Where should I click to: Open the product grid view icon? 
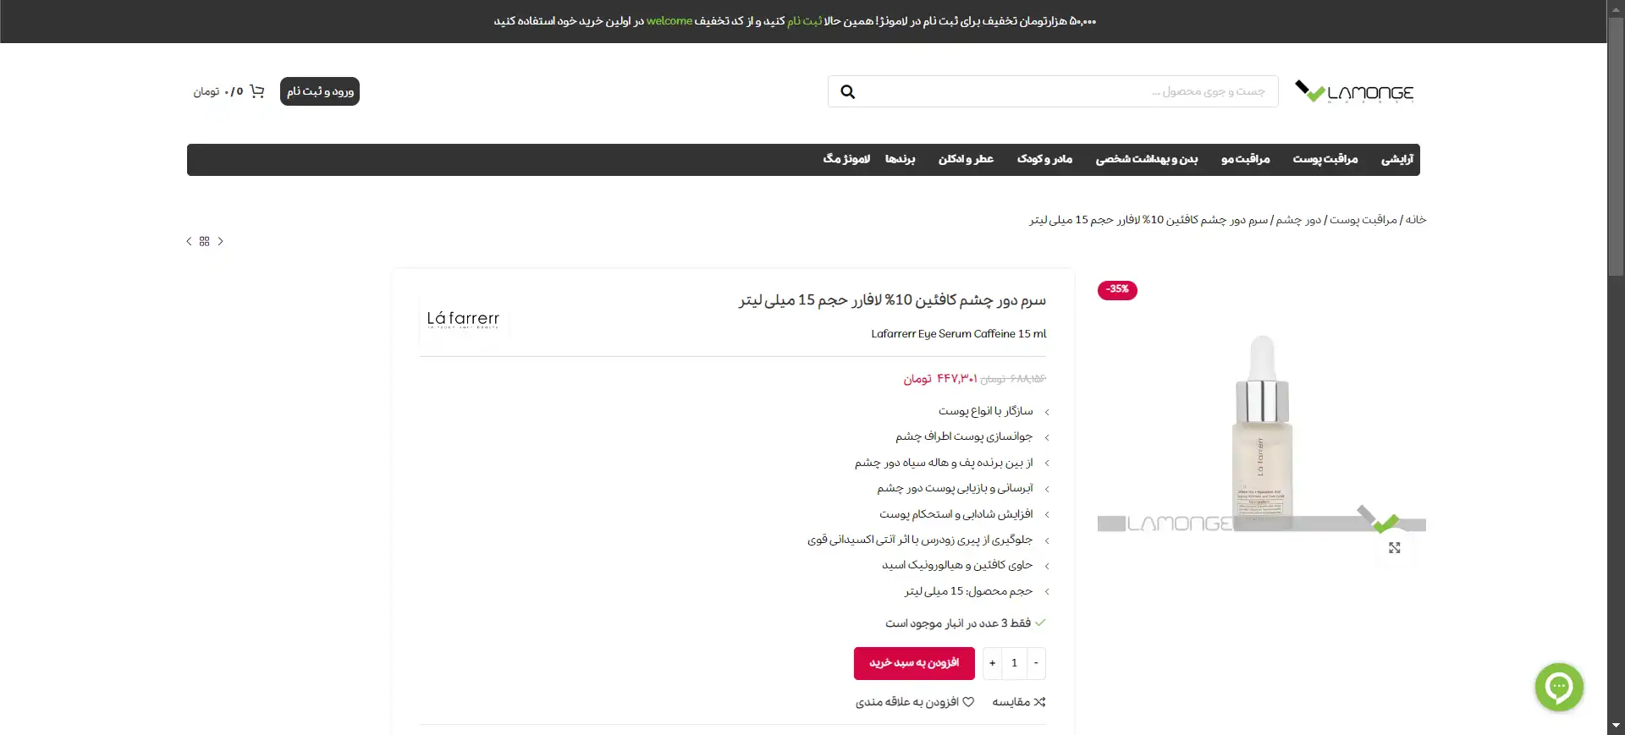[x=205, y=241]
